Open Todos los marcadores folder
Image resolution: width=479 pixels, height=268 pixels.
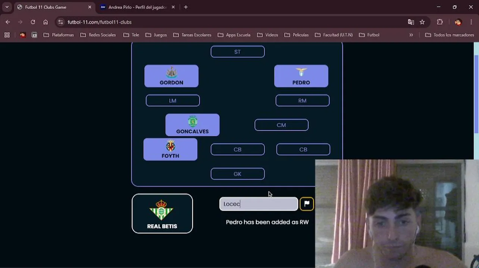450,35
